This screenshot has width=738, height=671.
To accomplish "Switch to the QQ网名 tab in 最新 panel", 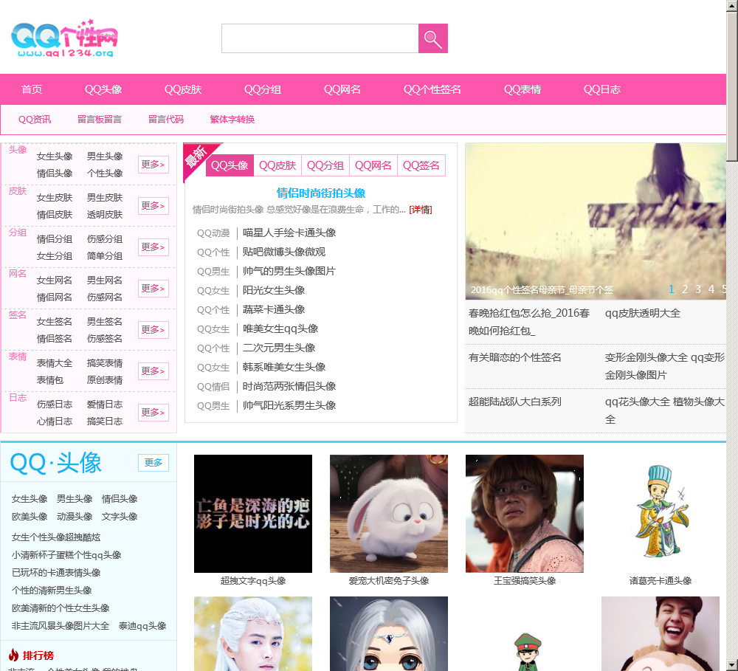I will click(x=373, y=166).
